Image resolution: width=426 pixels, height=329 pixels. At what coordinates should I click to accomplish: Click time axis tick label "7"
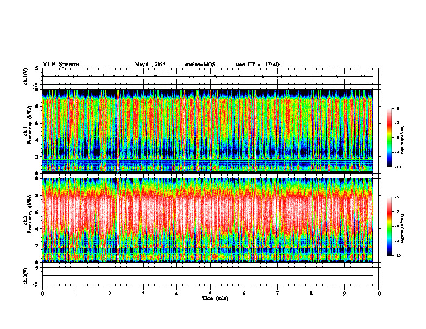(278, 294)
